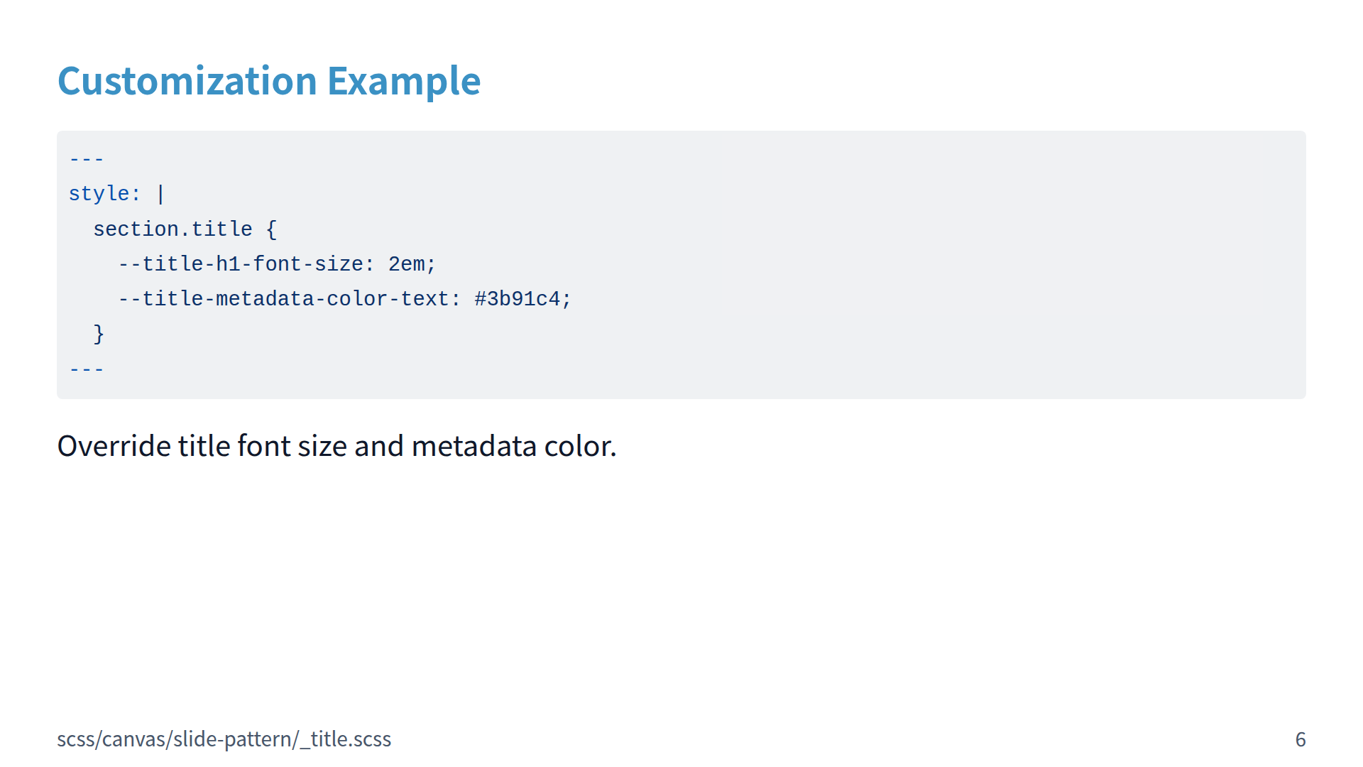Click the word "color." ending the description
Image resolution: width=1363 pixels, height=767 pixels.
click(580, 446)
